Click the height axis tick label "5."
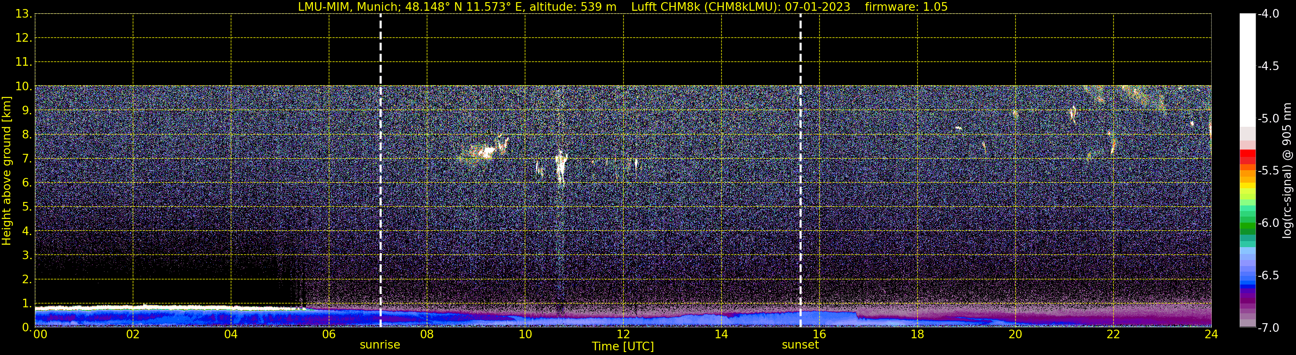Viewport: 1296px width, 355px height. [x=27, y=207]
